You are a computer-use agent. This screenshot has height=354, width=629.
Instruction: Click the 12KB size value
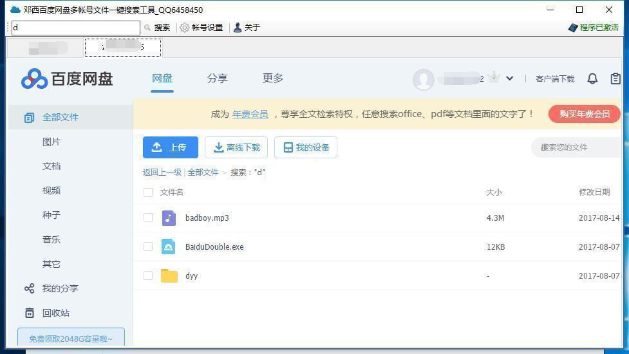496,247
